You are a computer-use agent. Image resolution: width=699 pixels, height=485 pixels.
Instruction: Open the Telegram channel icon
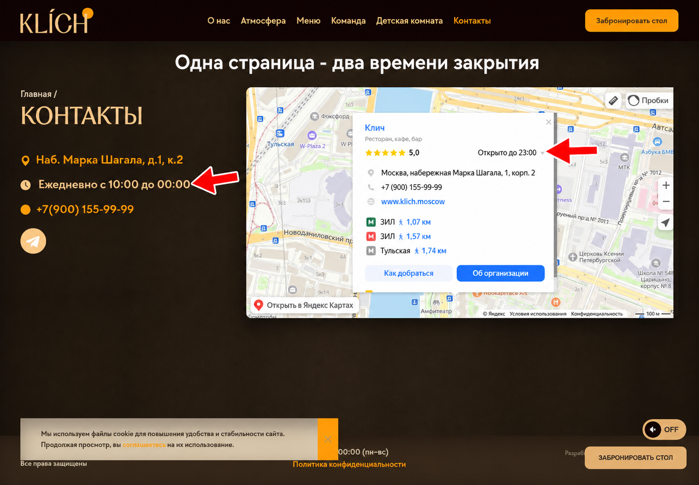coord(33,241)
